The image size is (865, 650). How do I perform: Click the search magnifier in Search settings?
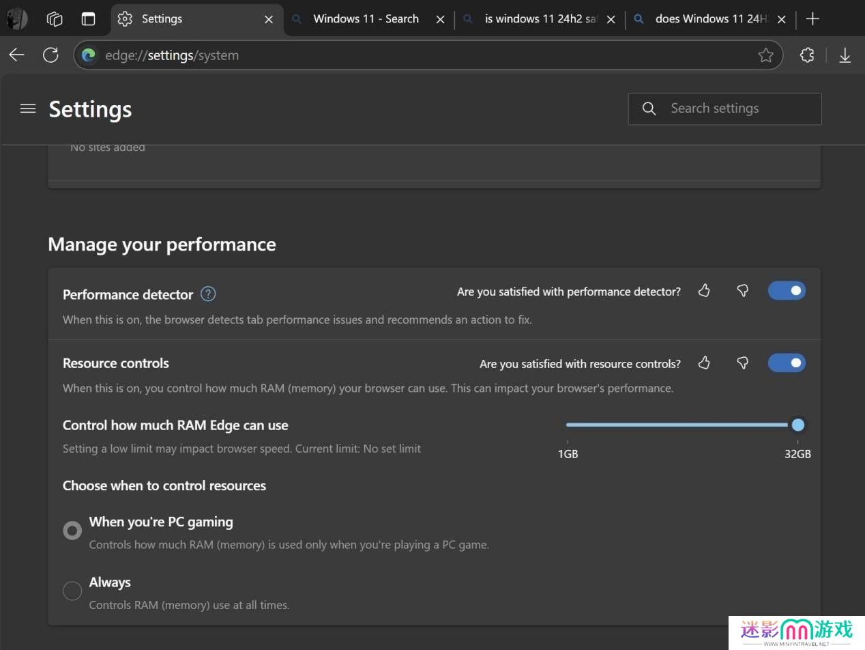pos(649,109)
